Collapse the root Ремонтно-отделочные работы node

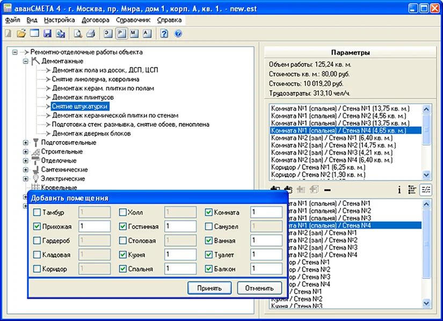click(14, 52)
